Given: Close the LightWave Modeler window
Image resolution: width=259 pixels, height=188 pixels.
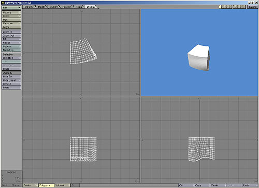Looking at the screenshot, I should point(256,3).
